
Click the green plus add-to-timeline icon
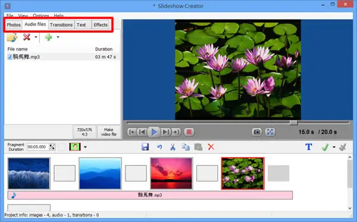(x=48, y=37)
